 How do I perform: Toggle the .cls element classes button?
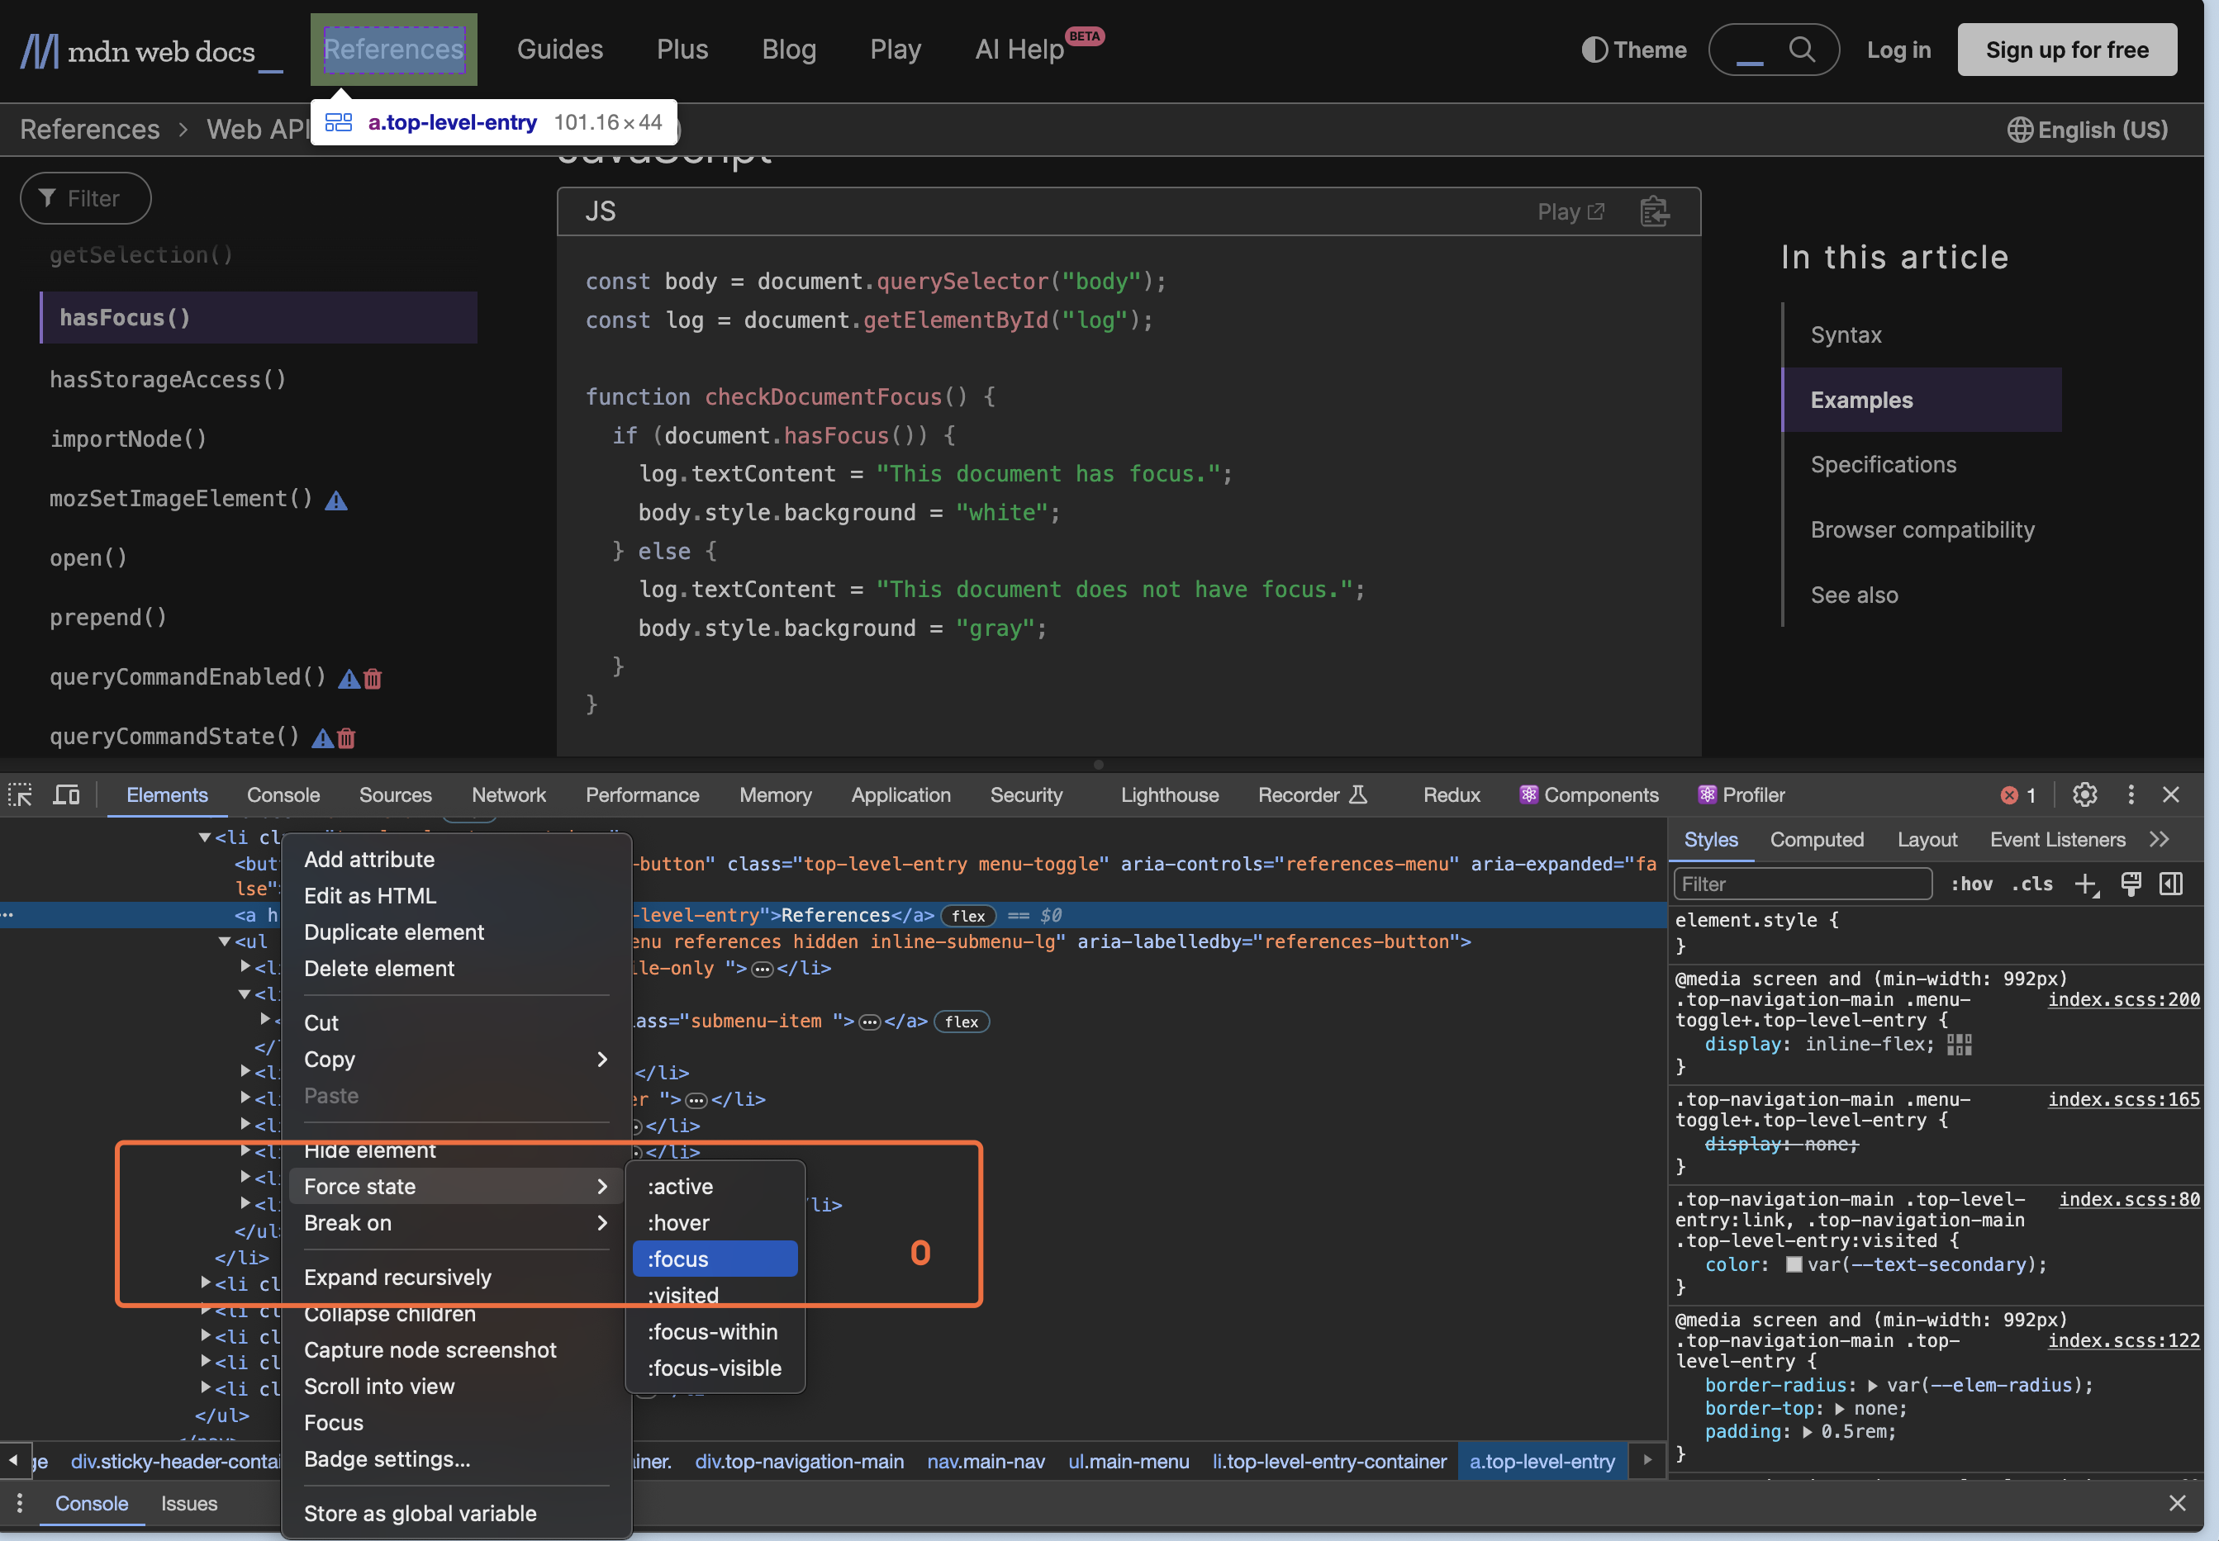click(x=2031, y=884)
